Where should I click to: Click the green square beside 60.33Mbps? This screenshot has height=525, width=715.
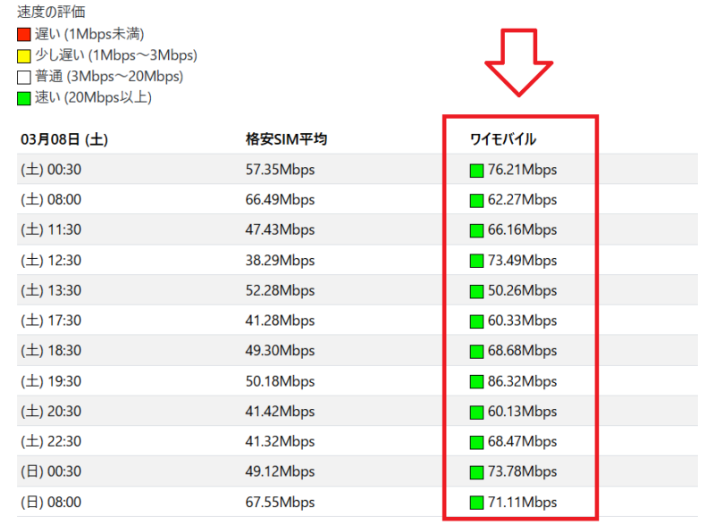click(476, 321)
